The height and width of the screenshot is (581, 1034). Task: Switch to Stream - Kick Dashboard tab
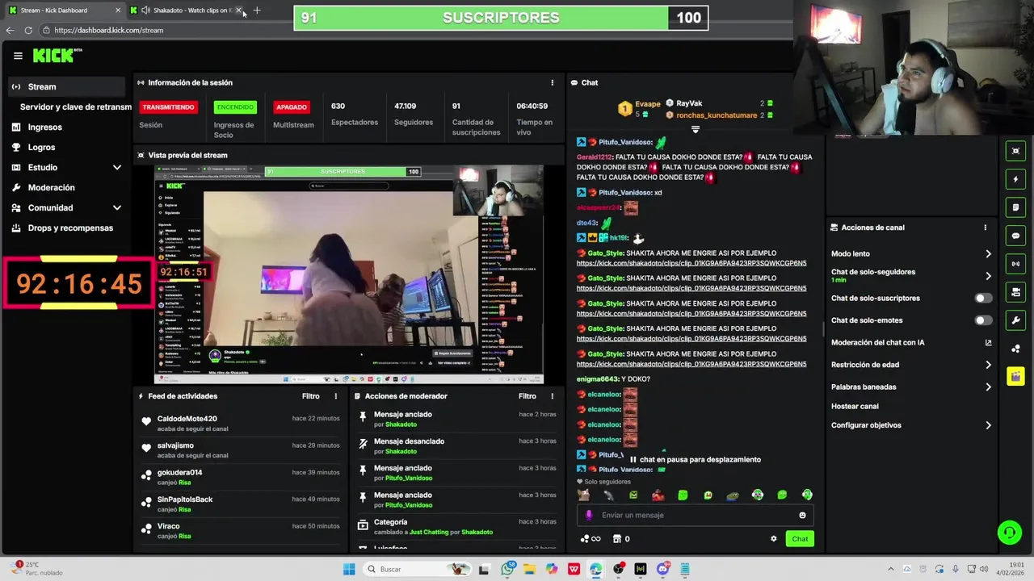(x=65, y=10)
